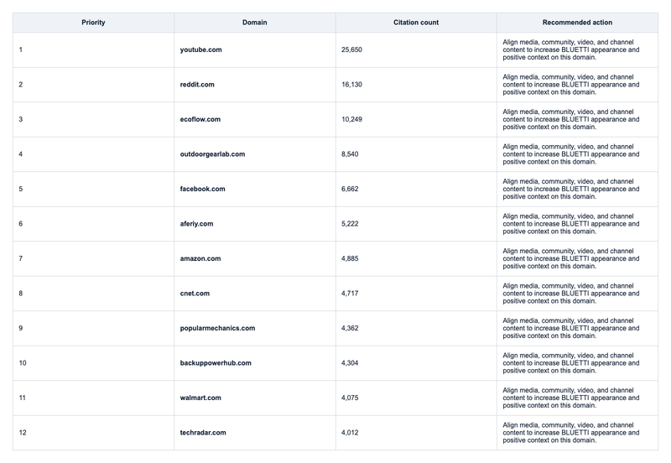671x463 pixels.
Task: Click the cnet.com domain cell
Action: [x=195, y=293]
